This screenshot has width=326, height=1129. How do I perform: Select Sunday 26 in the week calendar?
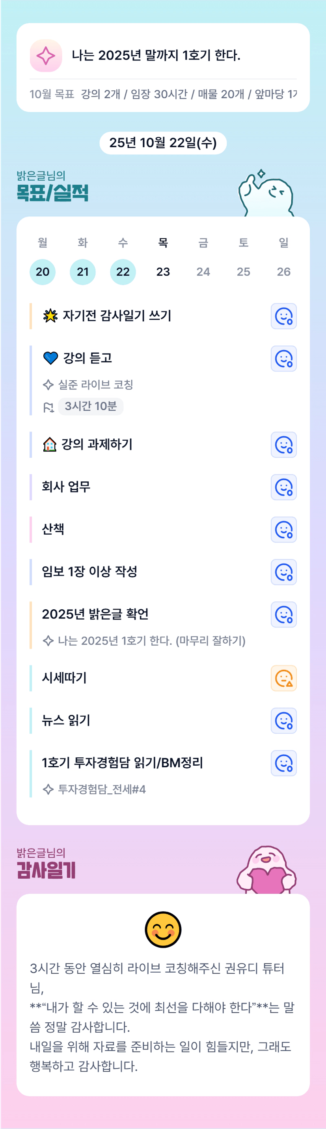[283, 272]
